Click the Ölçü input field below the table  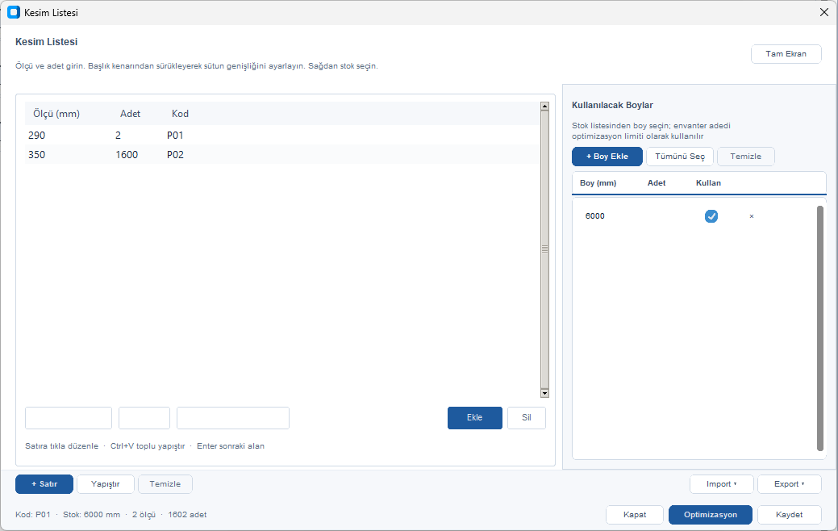(69, 418)
